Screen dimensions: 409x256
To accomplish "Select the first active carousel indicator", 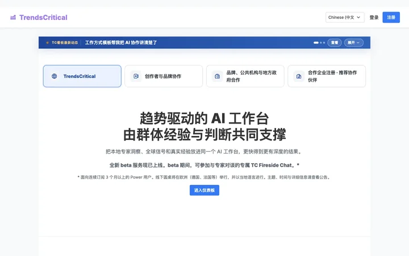I will click(316, 43).
